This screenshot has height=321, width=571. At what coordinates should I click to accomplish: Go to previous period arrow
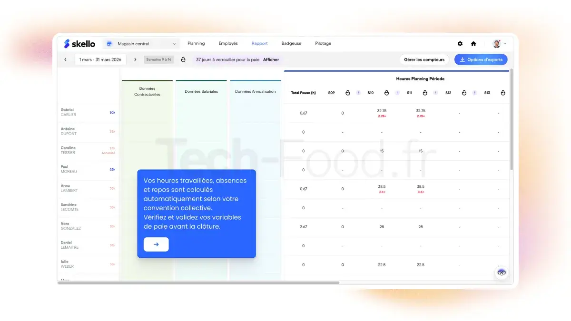(x=66, y=59)
